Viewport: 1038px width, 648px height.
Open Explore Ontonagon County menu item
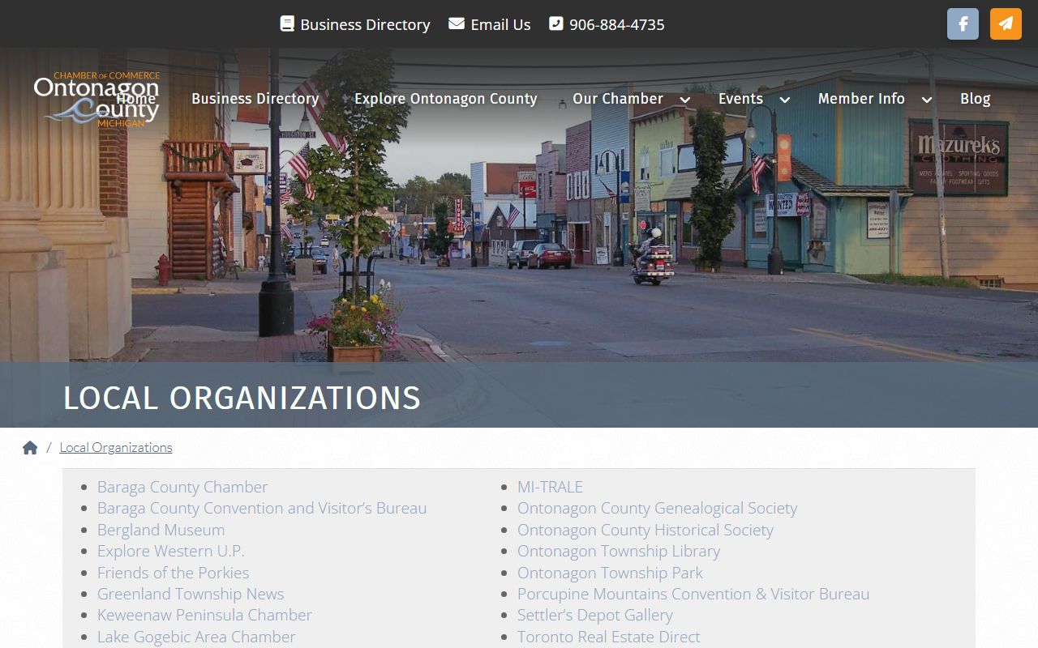(445, 99)
